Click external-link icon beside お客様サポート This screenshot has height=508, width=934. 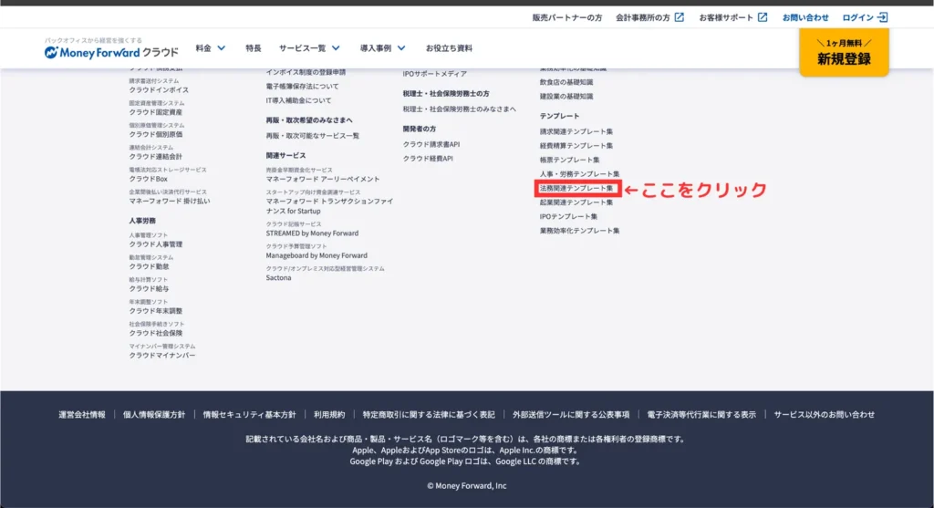(763, 17)
